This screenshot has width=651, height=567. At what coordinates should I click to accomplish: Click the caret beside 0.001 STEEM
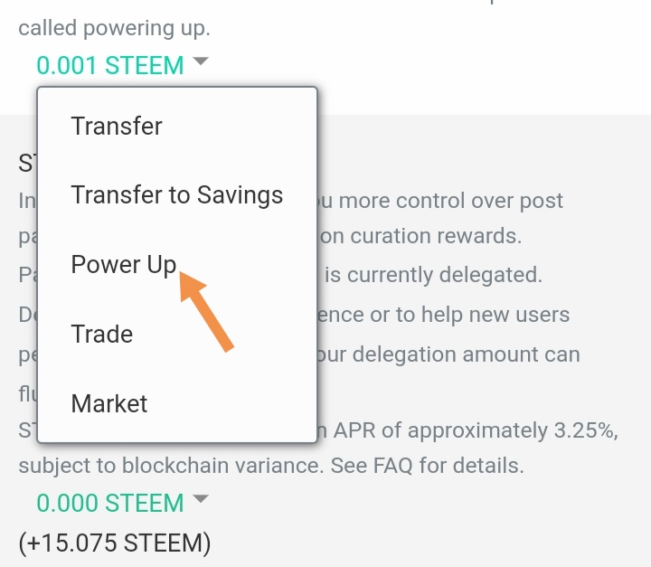pos(201,62)
